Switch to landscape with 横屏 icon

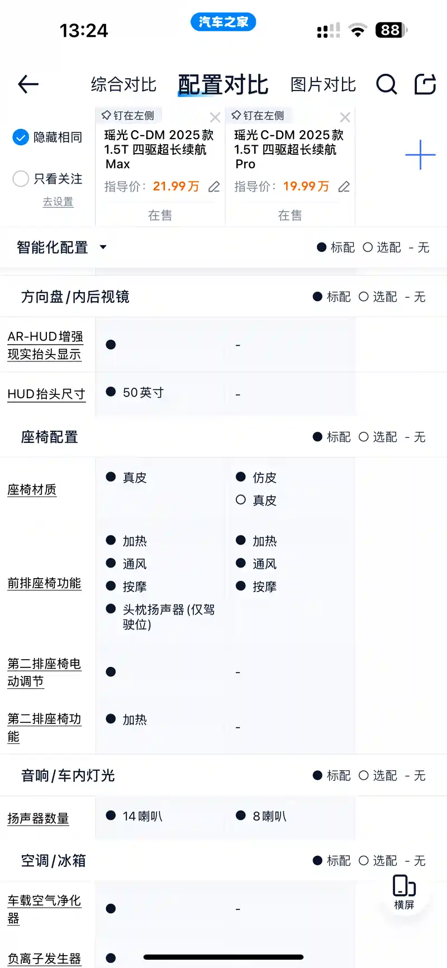404,892
